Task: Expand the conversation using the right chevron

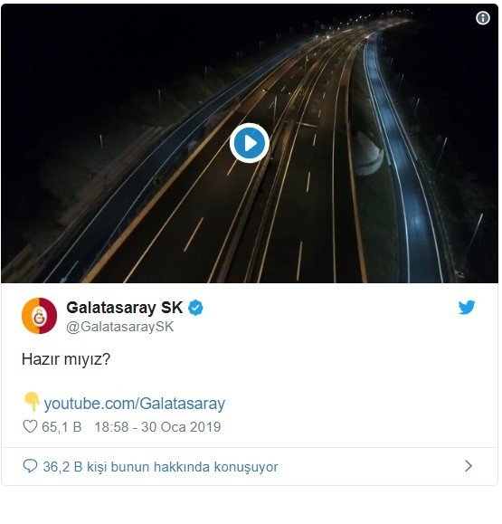Action: [x=469, y=466]
